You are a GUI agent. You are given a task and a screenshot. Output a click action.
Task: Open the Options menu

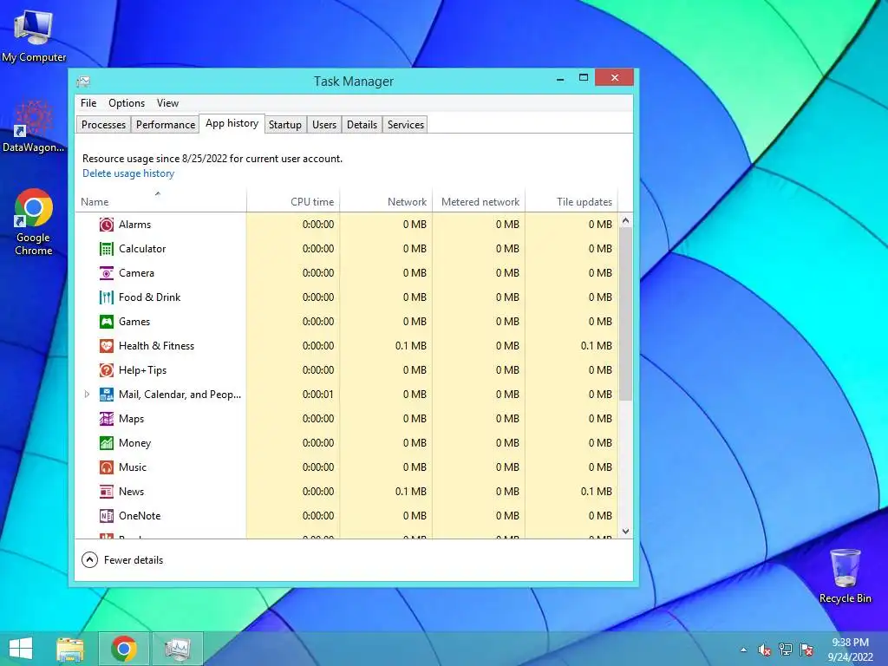click(127, 103)
